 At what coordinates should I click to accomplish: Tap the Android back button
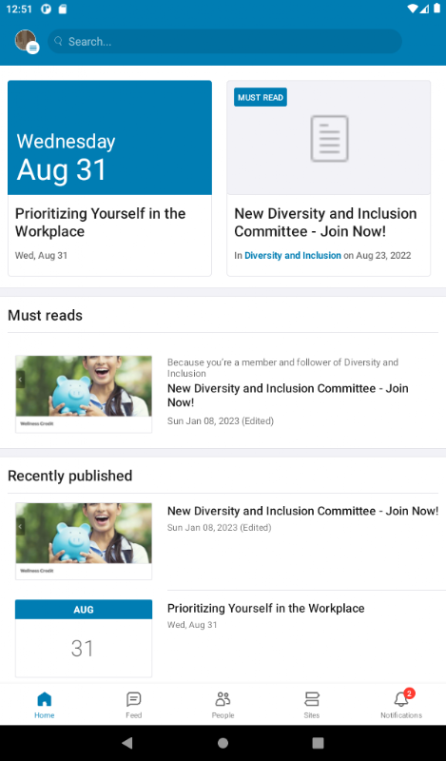(x=127, y=743)
